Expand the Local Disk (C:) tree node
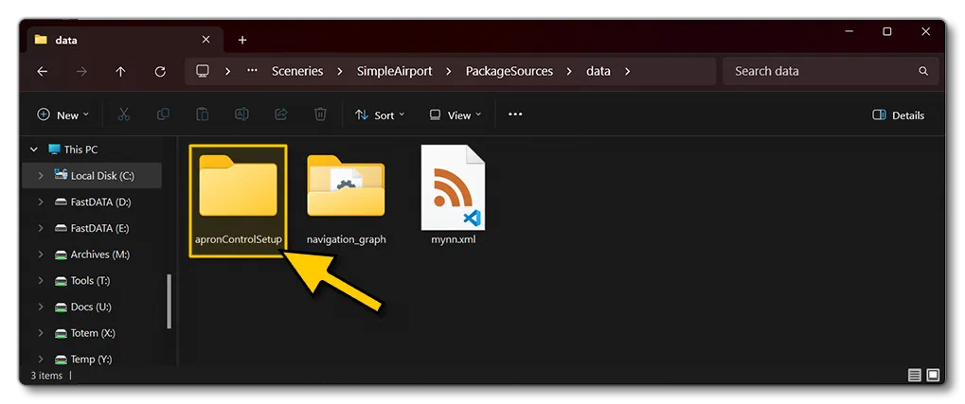 (x=41, y=176)
